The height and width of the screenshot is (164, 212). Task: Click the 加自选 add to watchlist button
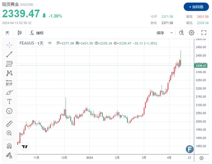196,7
